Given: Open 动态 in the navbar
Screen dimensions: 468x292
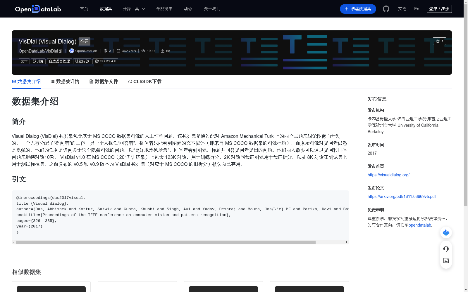Looking at the screenshot, I should tap(188, 9).
